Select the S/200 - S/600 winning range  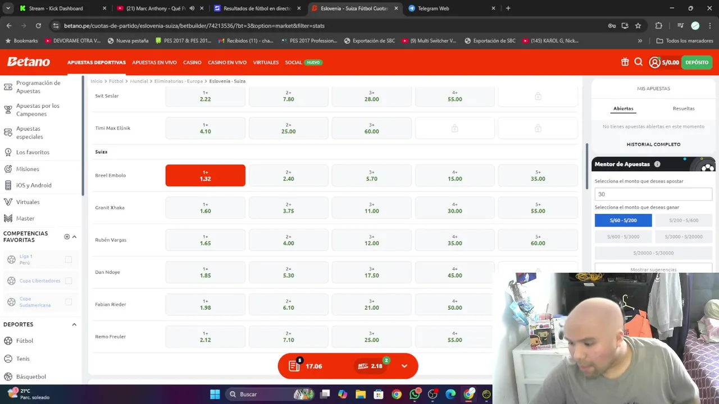(684, 221)
